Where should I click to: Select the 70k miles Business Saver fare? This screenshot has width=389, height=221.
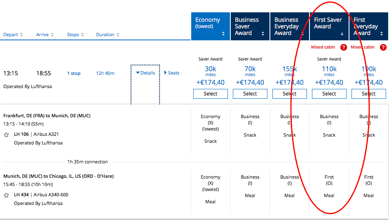coord(250,94)
